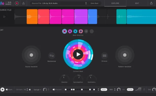Click the 909 kick sample stepper
This screenshot has width=156, height=96.
(115, 89)
